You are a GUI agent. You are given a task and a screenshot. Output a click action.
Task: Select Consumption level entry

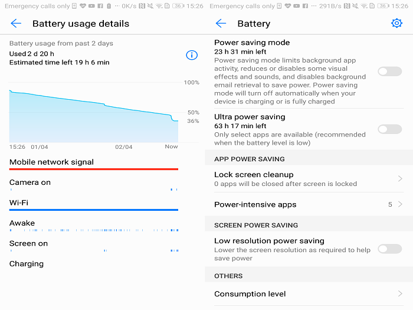pos(309,293)
